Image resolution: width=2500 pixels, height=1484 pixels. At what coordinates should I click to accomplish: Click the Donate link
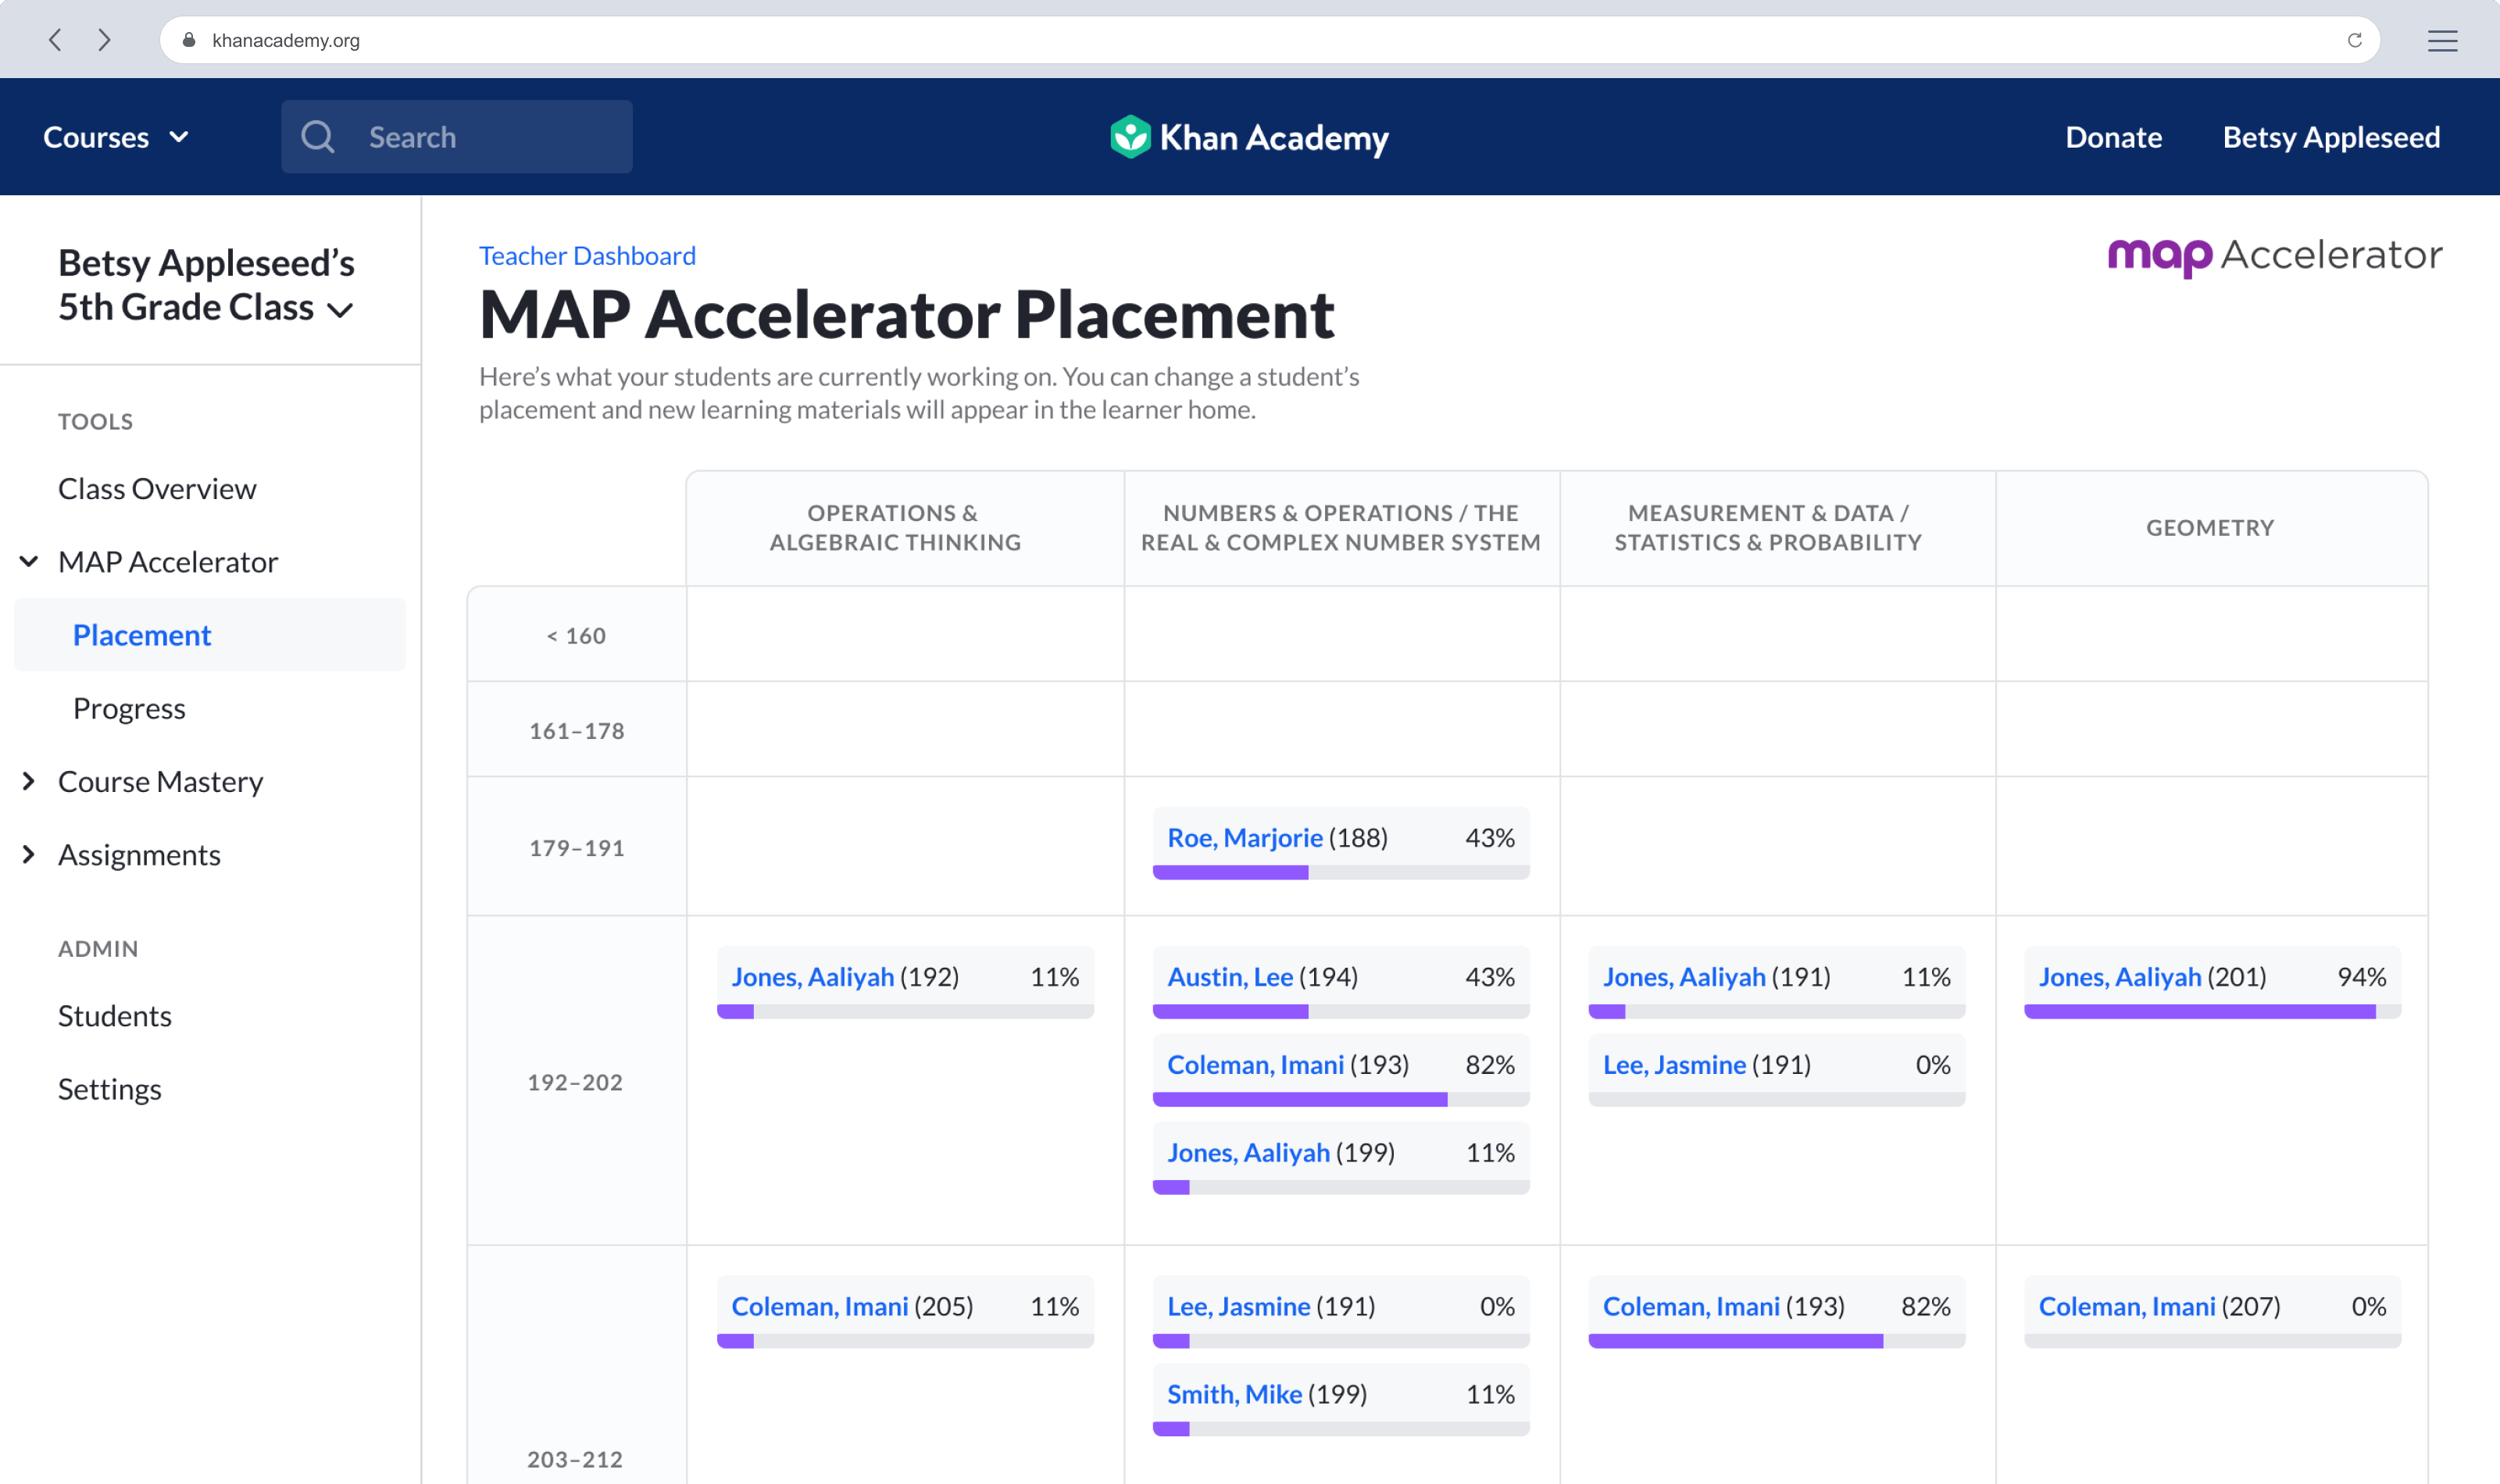(x=2113, y=137)
